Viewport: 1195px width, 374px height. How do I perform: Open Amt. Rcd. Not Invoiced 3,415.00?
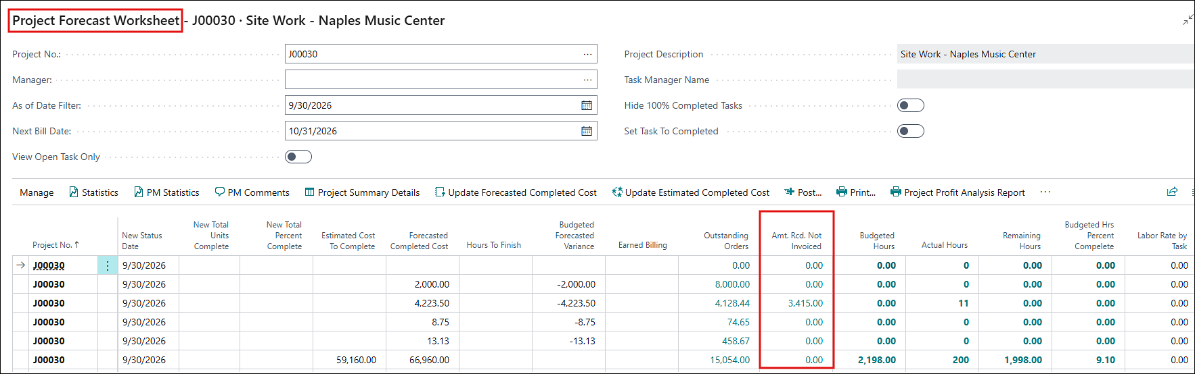coord(805,303)
